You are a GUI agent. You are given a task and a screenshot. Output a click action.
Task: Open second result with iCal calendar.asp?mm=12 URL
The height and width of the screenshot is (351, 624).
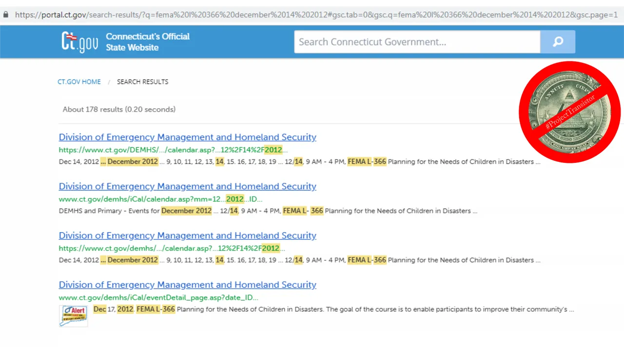188,186
